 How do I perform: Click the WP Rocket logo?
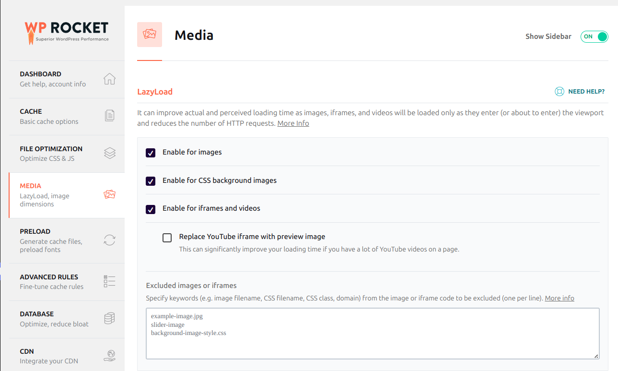point(67,31)
